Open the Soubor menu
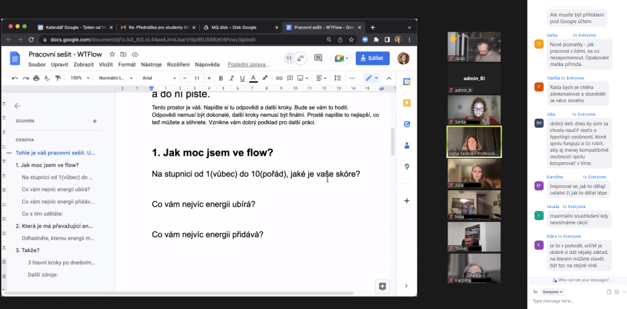627x309 pixels. 37,64
